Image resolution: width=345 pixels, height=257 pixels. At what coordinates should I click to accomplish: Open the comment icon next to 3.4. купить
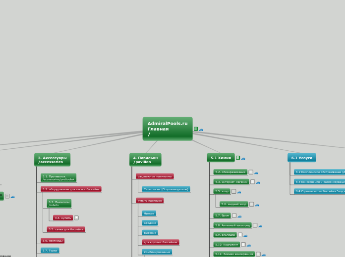[76, 218]
